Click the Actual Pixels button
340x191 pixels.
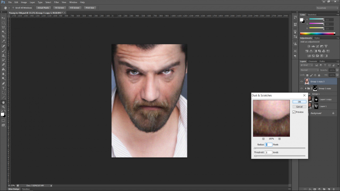[43, 8]
